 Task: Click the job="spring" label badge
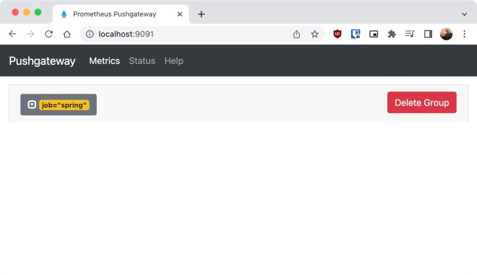pos(64,105)
